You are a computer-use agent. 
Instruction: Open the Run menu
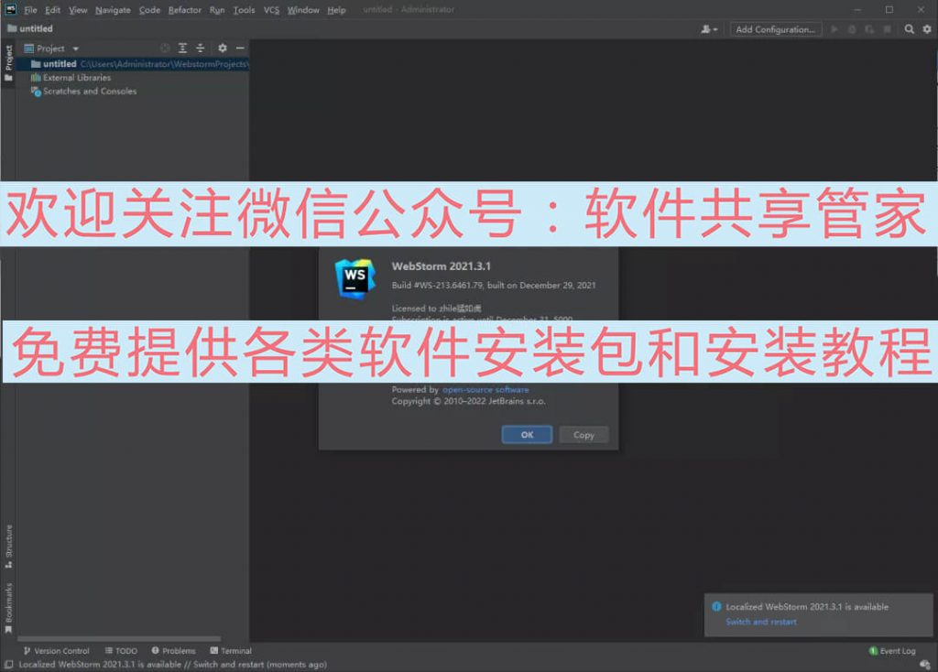click(x=217, y=10)
